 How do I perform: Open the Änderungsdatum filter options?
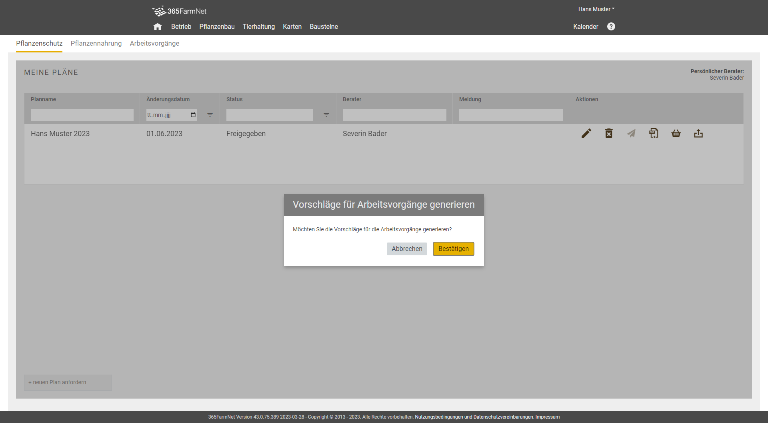(x=210, y=115)
